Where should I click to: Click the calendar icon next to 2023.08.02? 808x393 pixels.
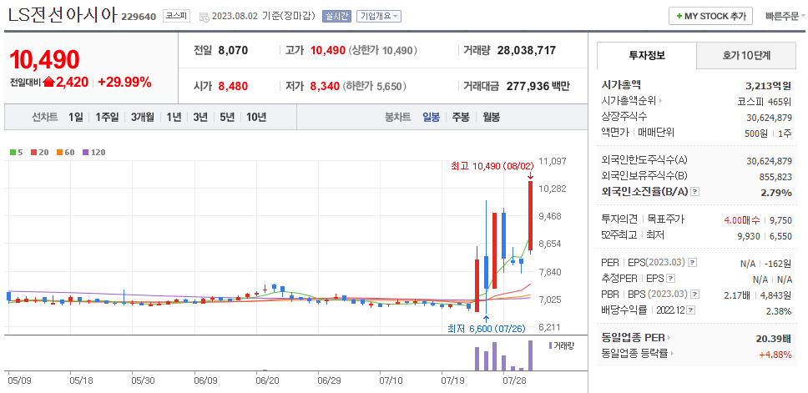coord(204,17)
